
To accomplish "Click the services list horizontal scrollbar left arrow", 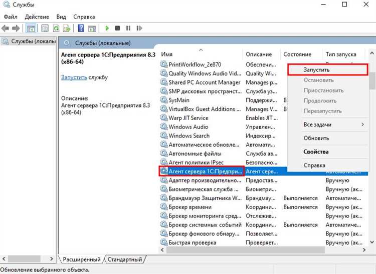I will pos(162,250).
